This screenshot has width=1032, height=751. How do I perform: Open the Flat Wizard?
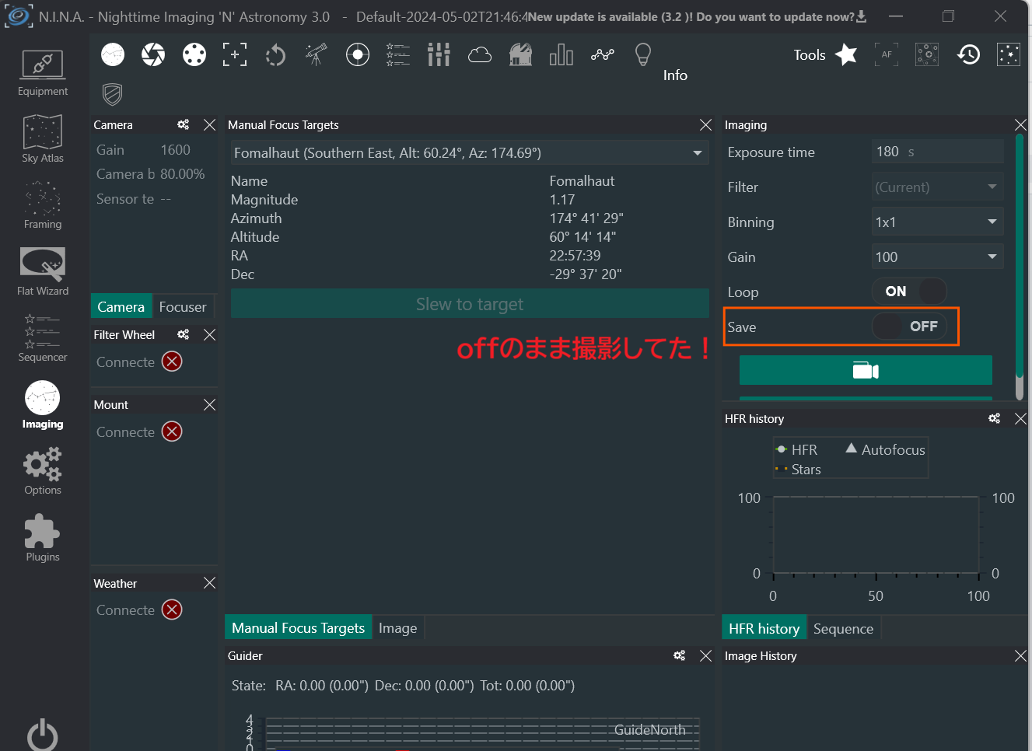coord(43,271)
